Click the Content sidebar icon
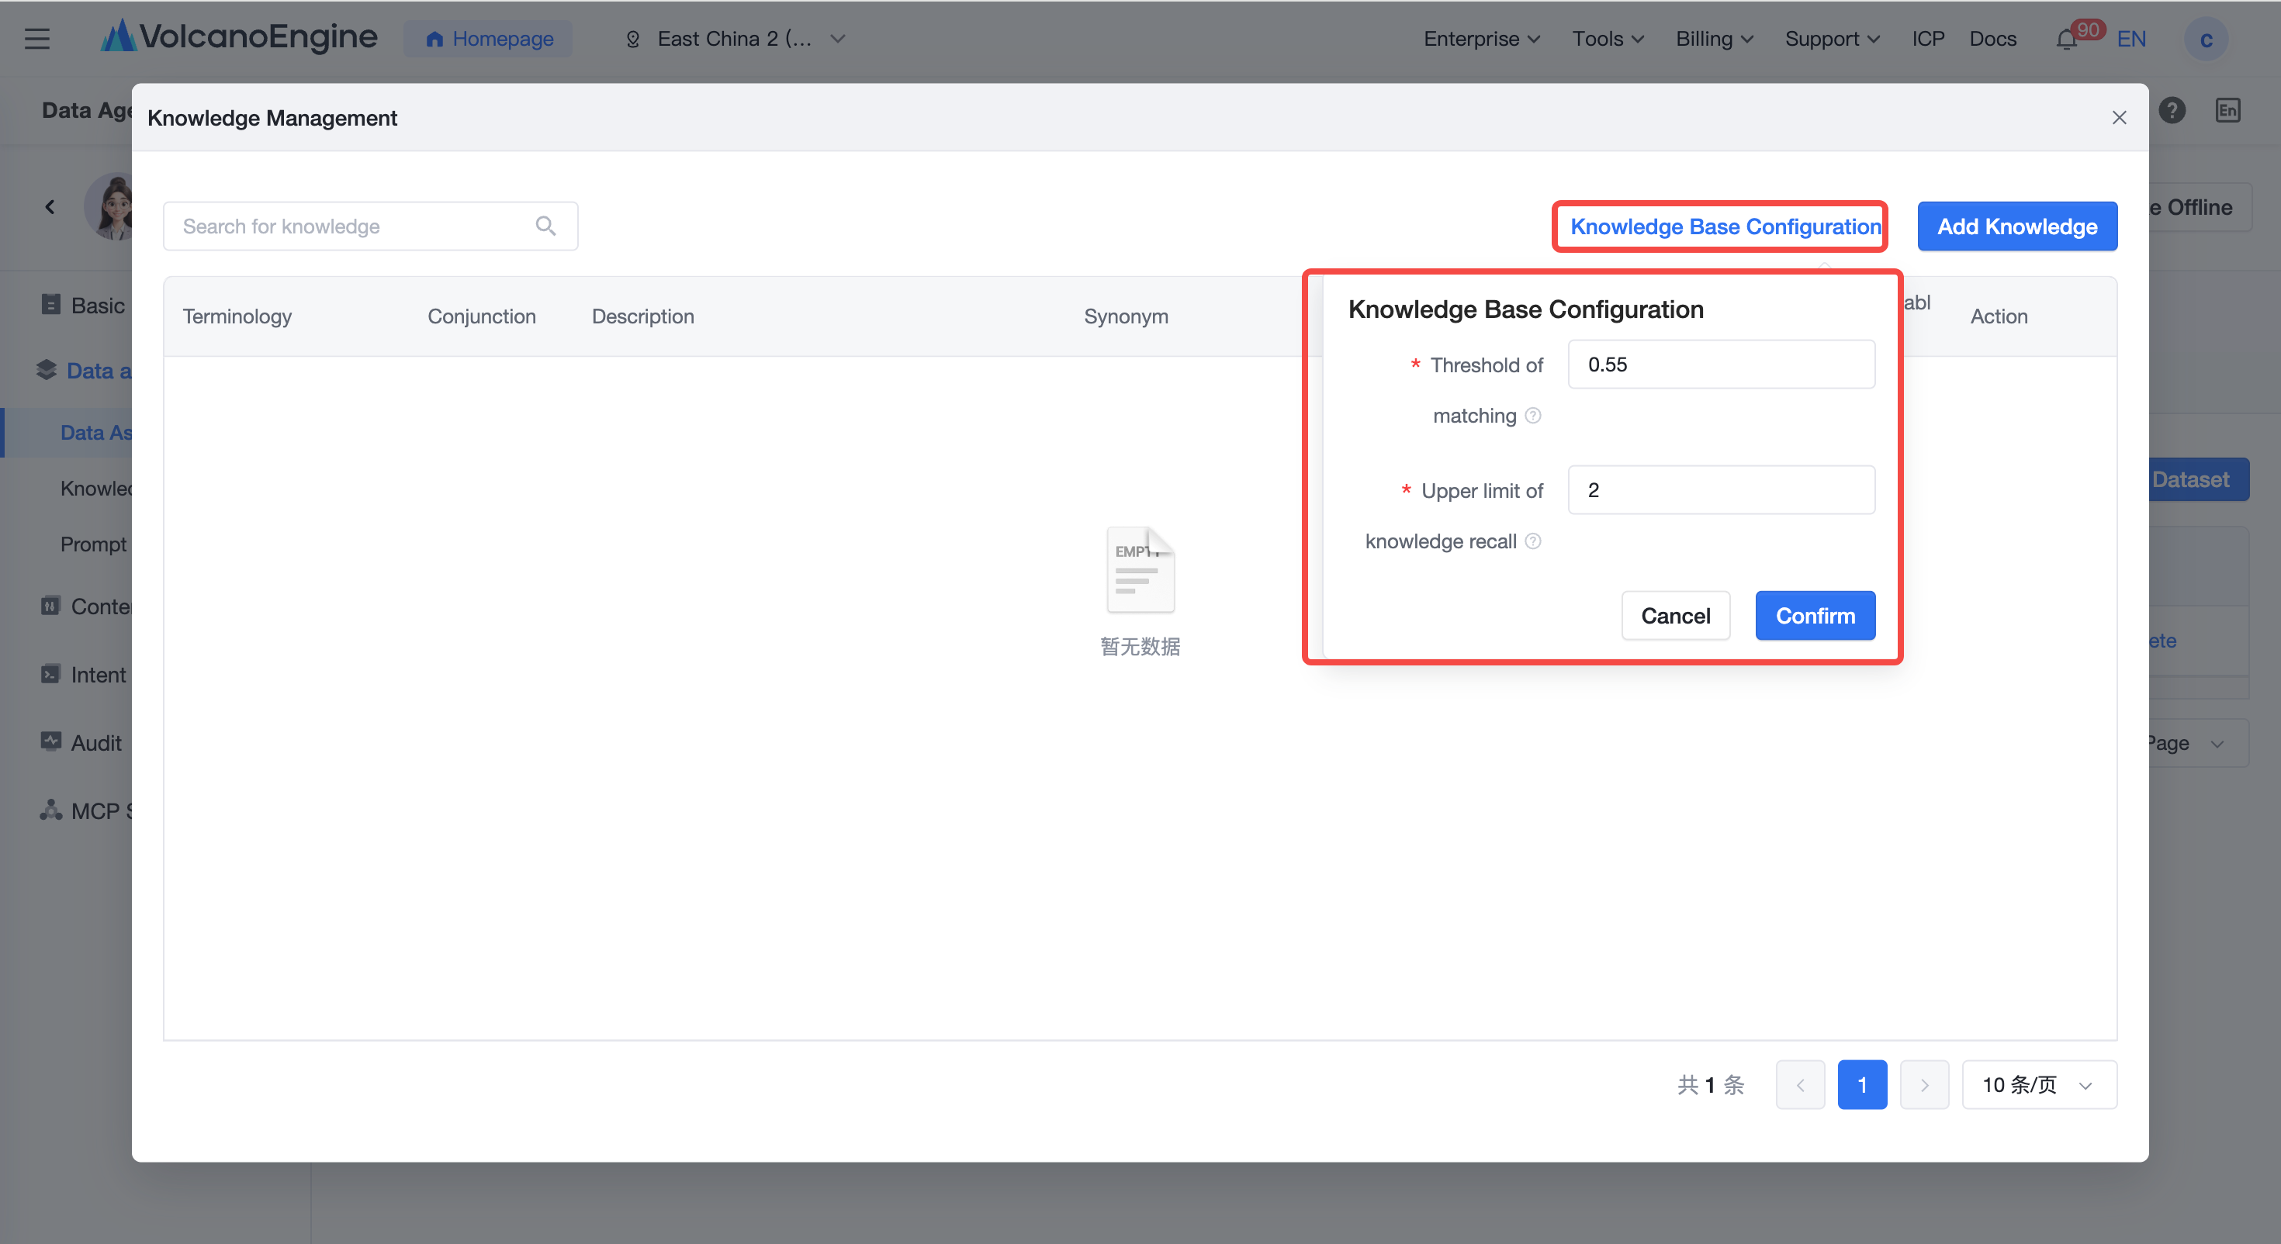 tap(50, 606)
